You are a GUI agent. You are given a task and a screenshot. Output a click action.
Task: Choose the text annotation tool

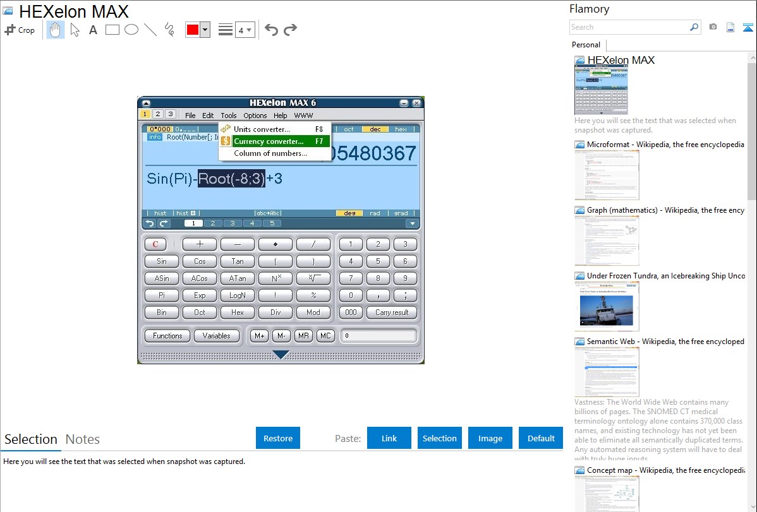click(93, 30)
